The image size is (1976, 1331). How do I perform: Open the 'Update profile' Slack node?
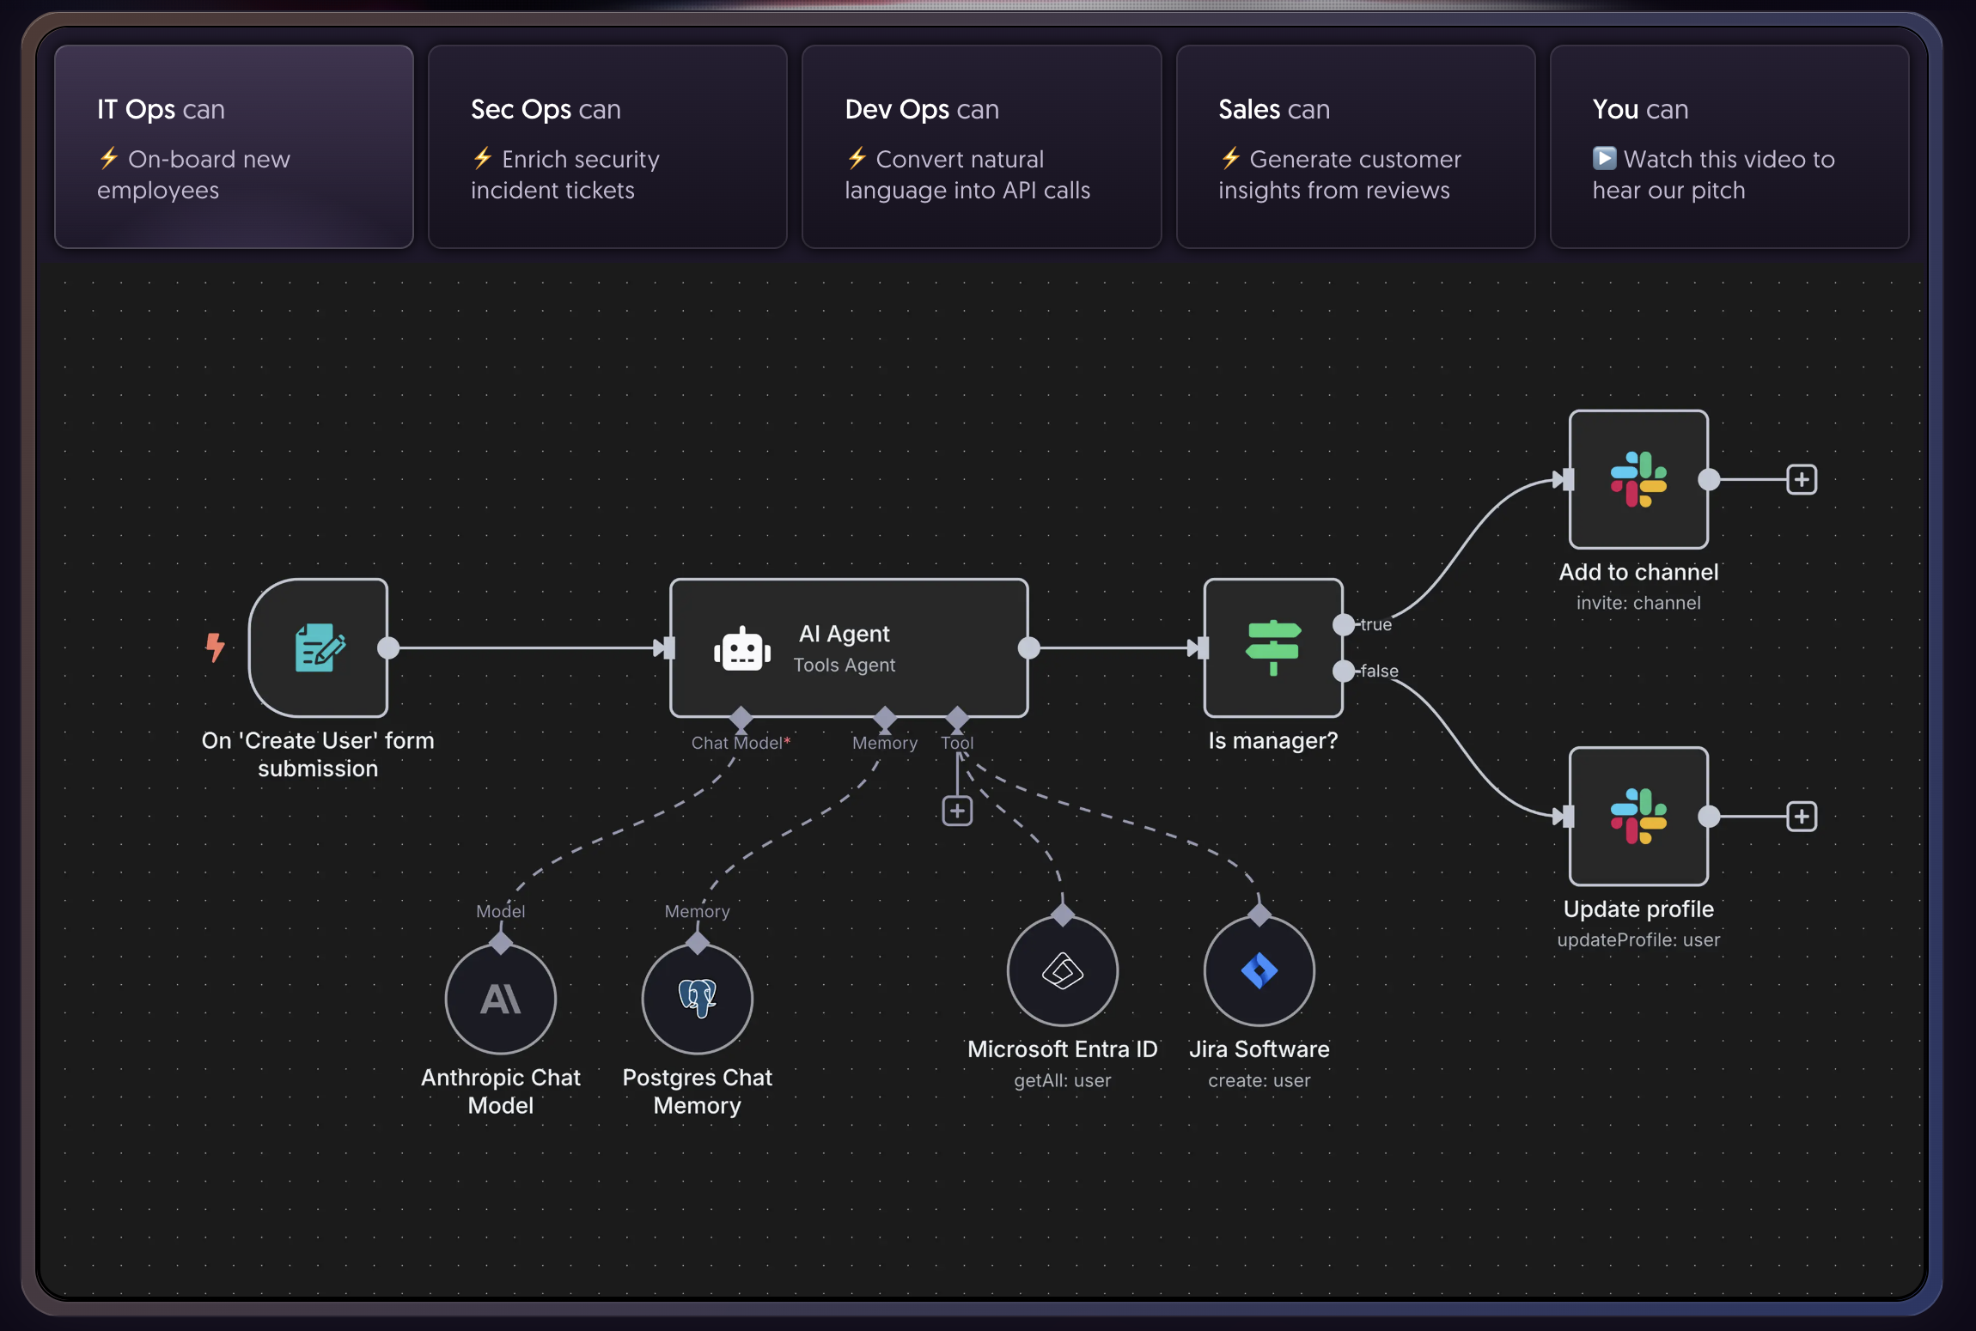(x=1638, y=816)
